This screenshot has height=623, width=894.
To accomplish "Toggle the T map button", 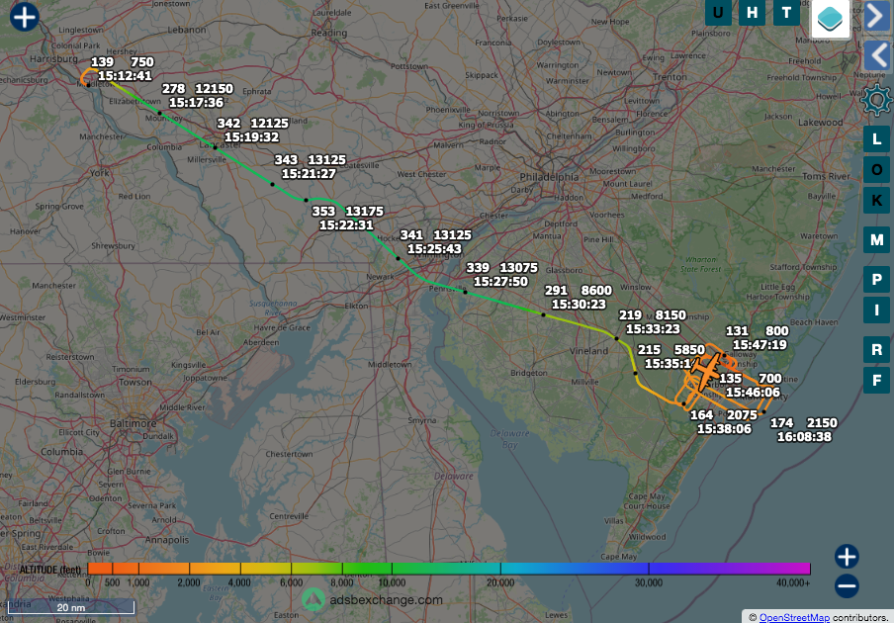I will point(786,13).
